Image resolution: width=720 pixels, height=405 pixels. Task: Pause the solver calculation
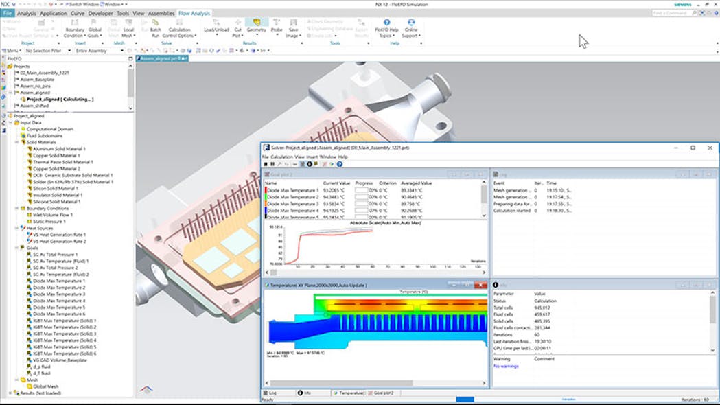tap(272, 164)
